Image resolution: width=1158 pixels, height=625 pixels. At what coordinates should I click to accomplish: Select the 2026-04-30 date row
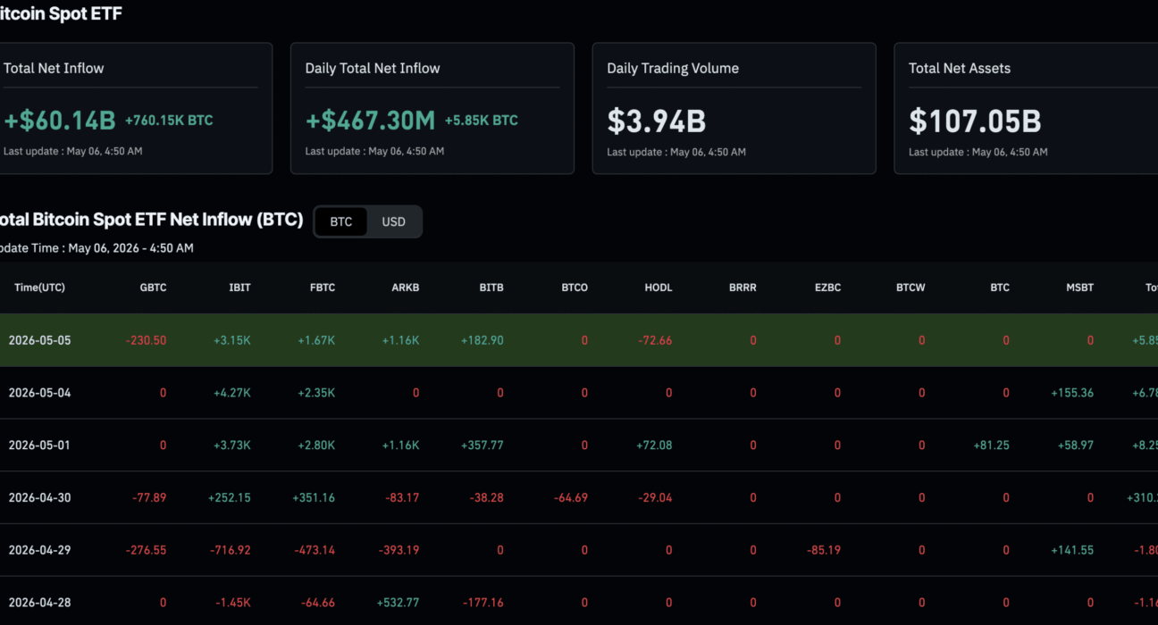click(579, 497)
